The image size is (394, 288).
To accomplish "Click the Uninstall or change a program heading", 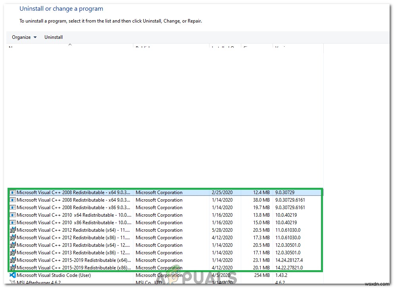I will (61, 8).
